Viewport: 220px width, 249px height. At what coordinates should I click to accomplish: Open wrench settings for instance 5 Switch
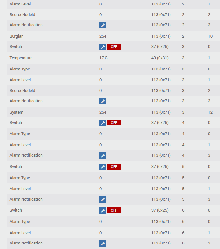(x=103, y=167)
